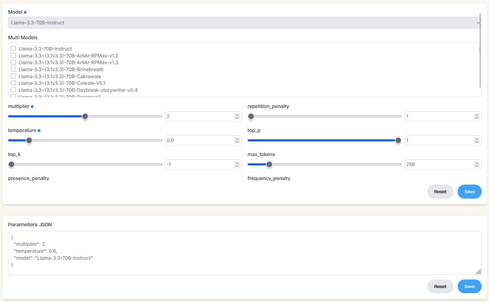Screen dimensions: 489x302
Task: Click the top_p field spinner arrows
Action: click(477, 140)
